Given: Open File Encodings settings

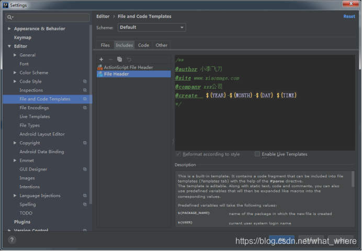Looking at the screenshot, I should 34,108.
